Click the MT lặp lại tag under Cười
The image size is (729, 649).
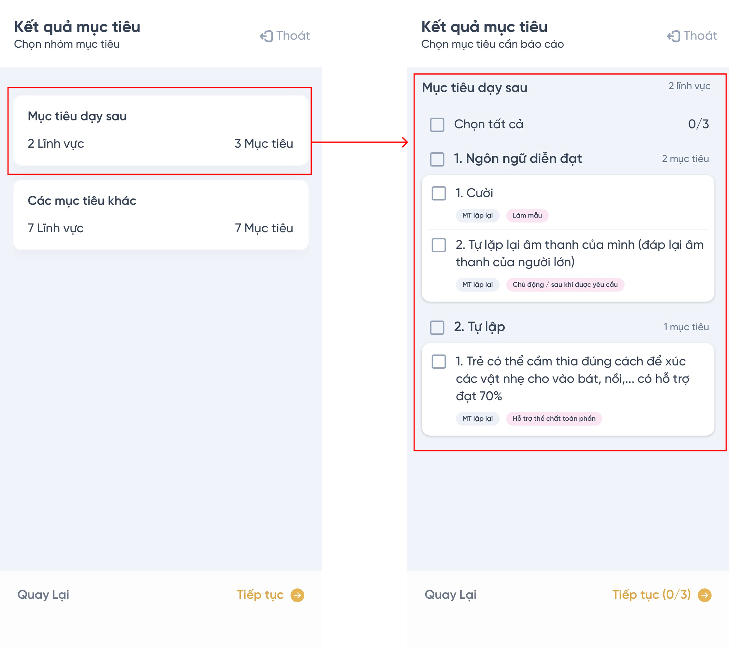click(477, 215)
